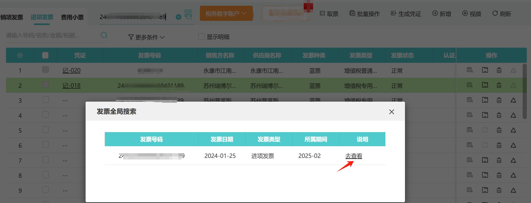Viewport: 531px width, 203px height.
Task: Switch to the 进项发票 tab
Action: [42, 17]
